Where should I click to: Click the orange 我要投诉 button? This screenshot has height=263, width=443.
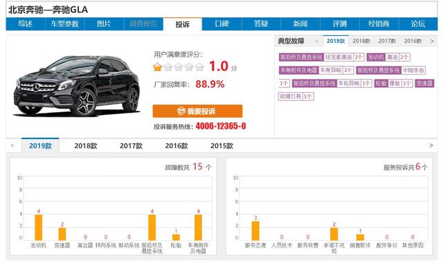(197, 111)
